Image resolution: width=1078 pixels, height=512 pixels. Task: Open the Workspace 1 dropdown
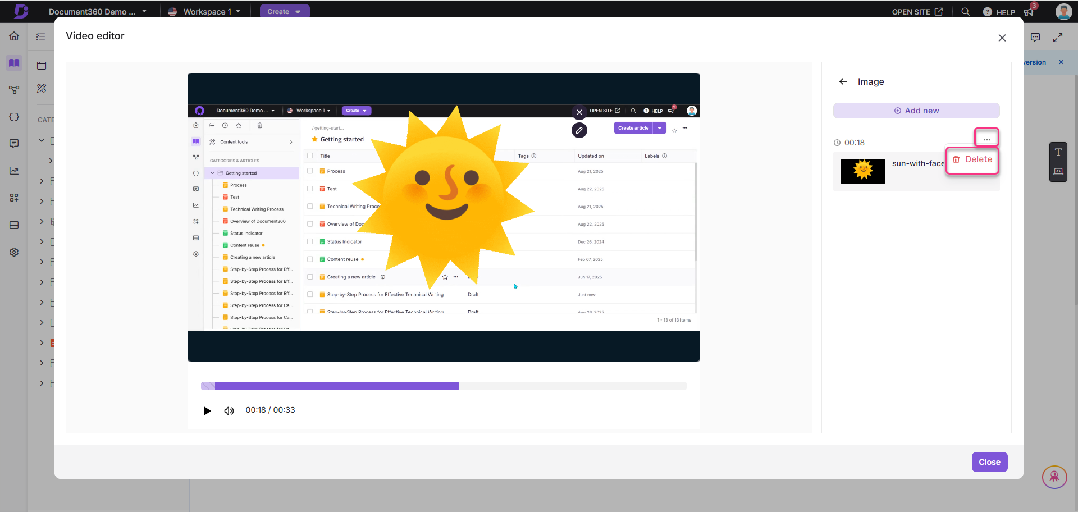click(x=204, y=11)
